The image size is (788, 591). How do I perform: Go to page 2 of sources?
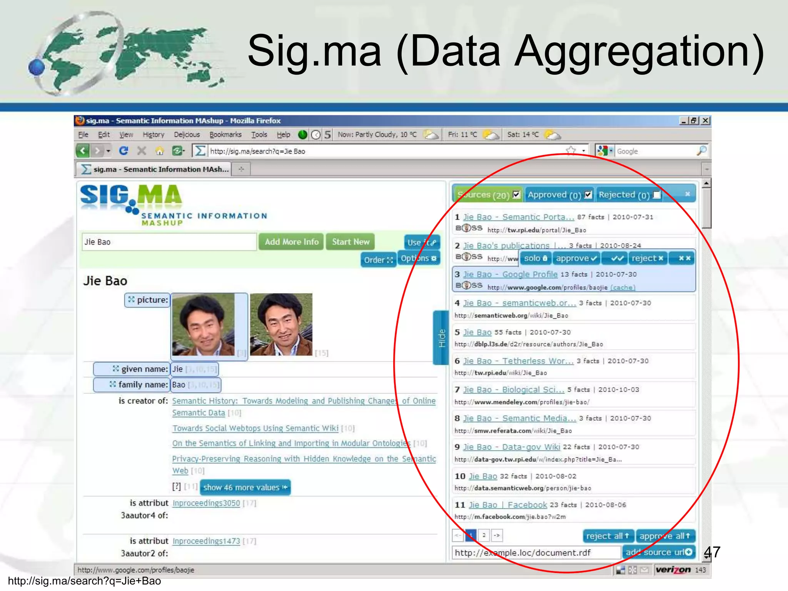click(x=484, y=535)
